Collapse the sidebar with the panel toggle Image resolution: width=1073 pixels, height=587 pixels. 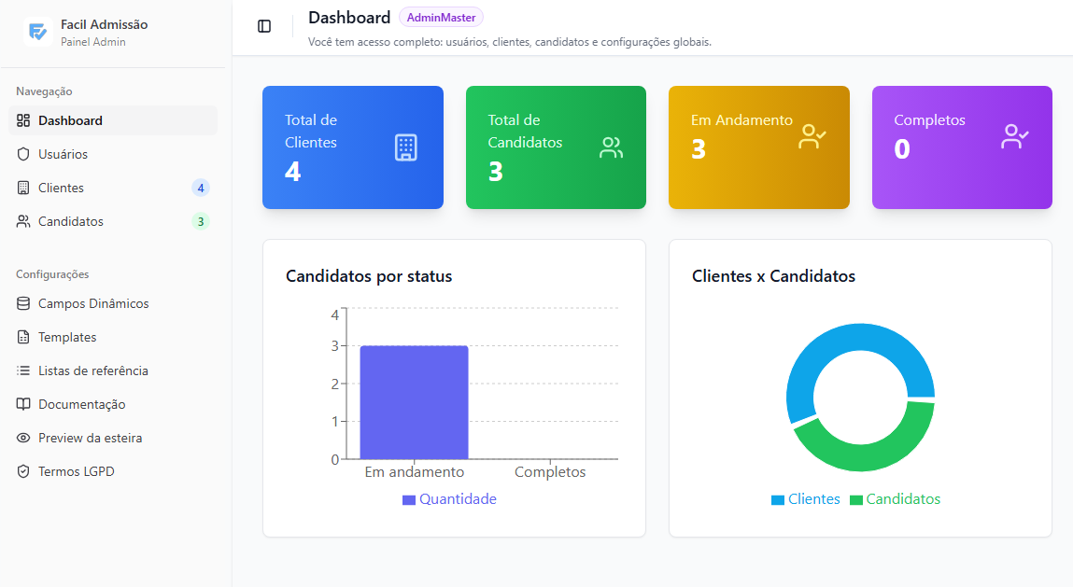point(264,26)
